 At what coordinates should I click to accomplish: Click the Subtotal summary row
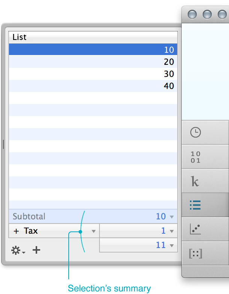click(93, 216)
